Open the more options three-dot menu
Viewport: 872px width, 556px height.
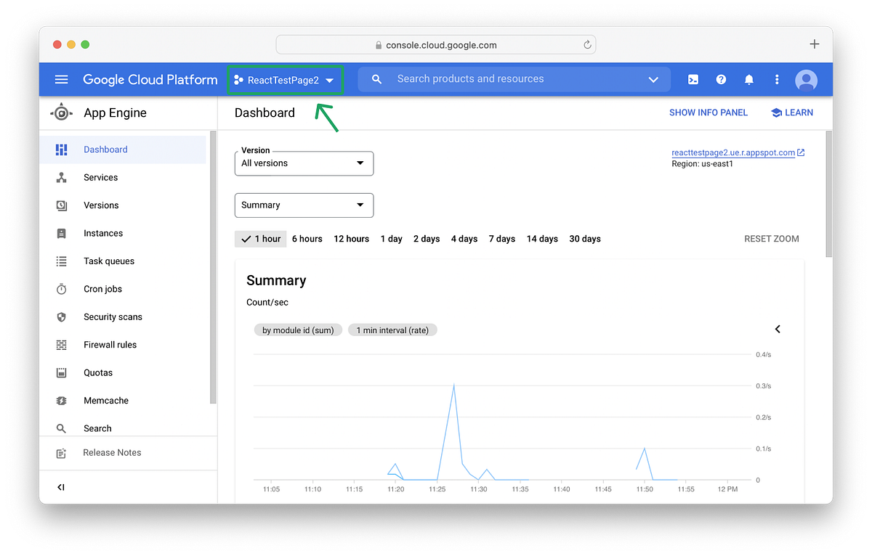776,79
